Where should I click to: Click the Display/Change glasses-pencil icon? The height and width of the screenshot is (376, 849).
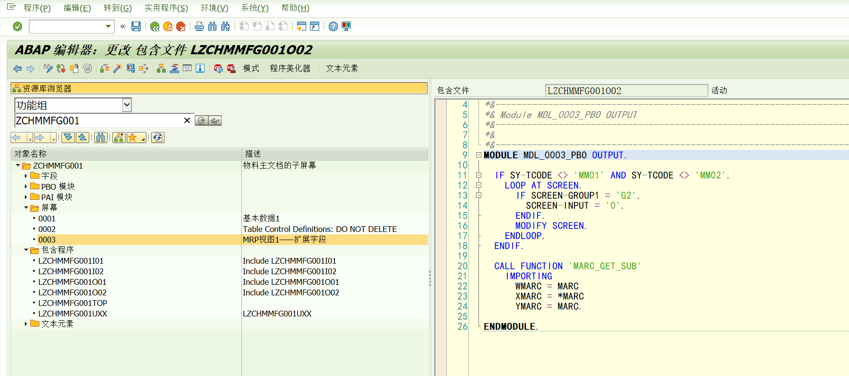[48, 69]
